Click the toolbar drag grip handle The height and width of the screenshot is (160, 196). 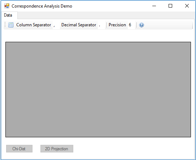click(x=5, y=25)
